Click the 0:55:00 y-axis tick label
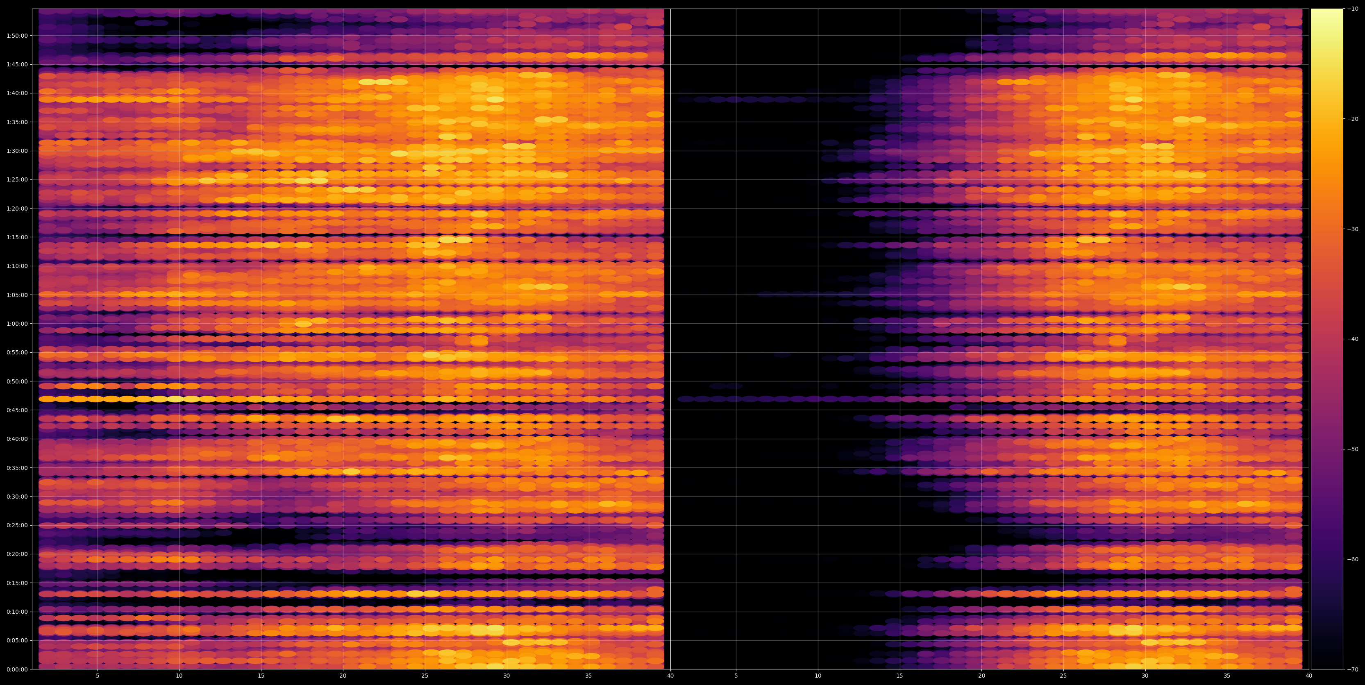The width and height of the screenshot is (1365, 685). (x=17, y=352)
